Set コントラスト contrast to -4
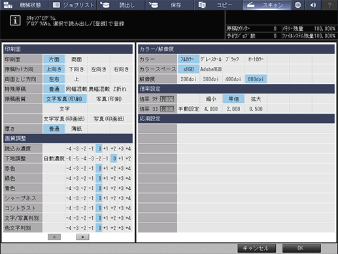 (69, 208)
